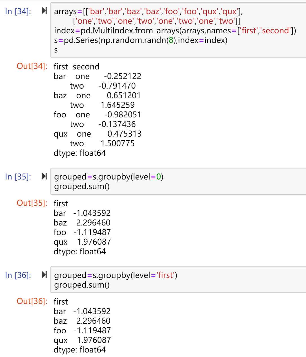This screenshot has width=306, height=357.
Task: Click value -0.791470 in Out[34]
Action: [x=117, y=86]
